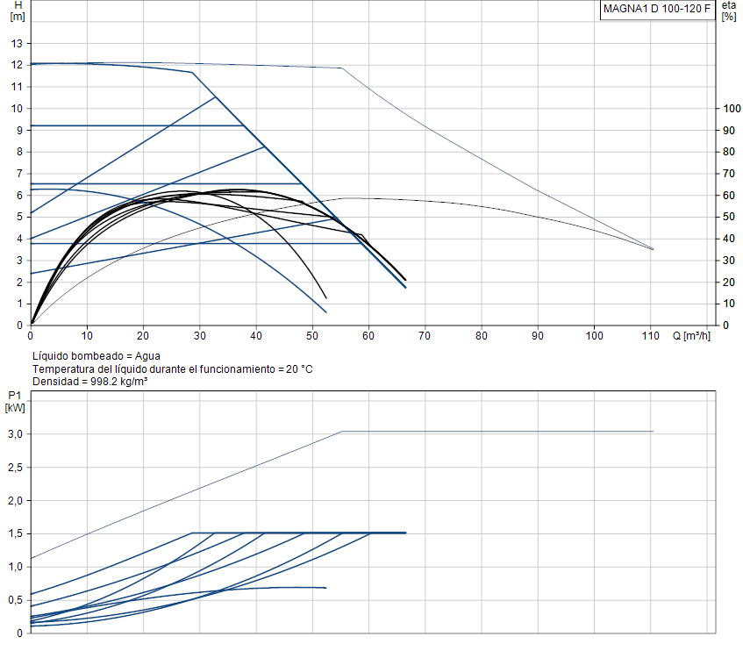Viewport: 743px width, 651px height.
Task: Click the flat 3,0 kW power line
Action: (x=497, y=432)
